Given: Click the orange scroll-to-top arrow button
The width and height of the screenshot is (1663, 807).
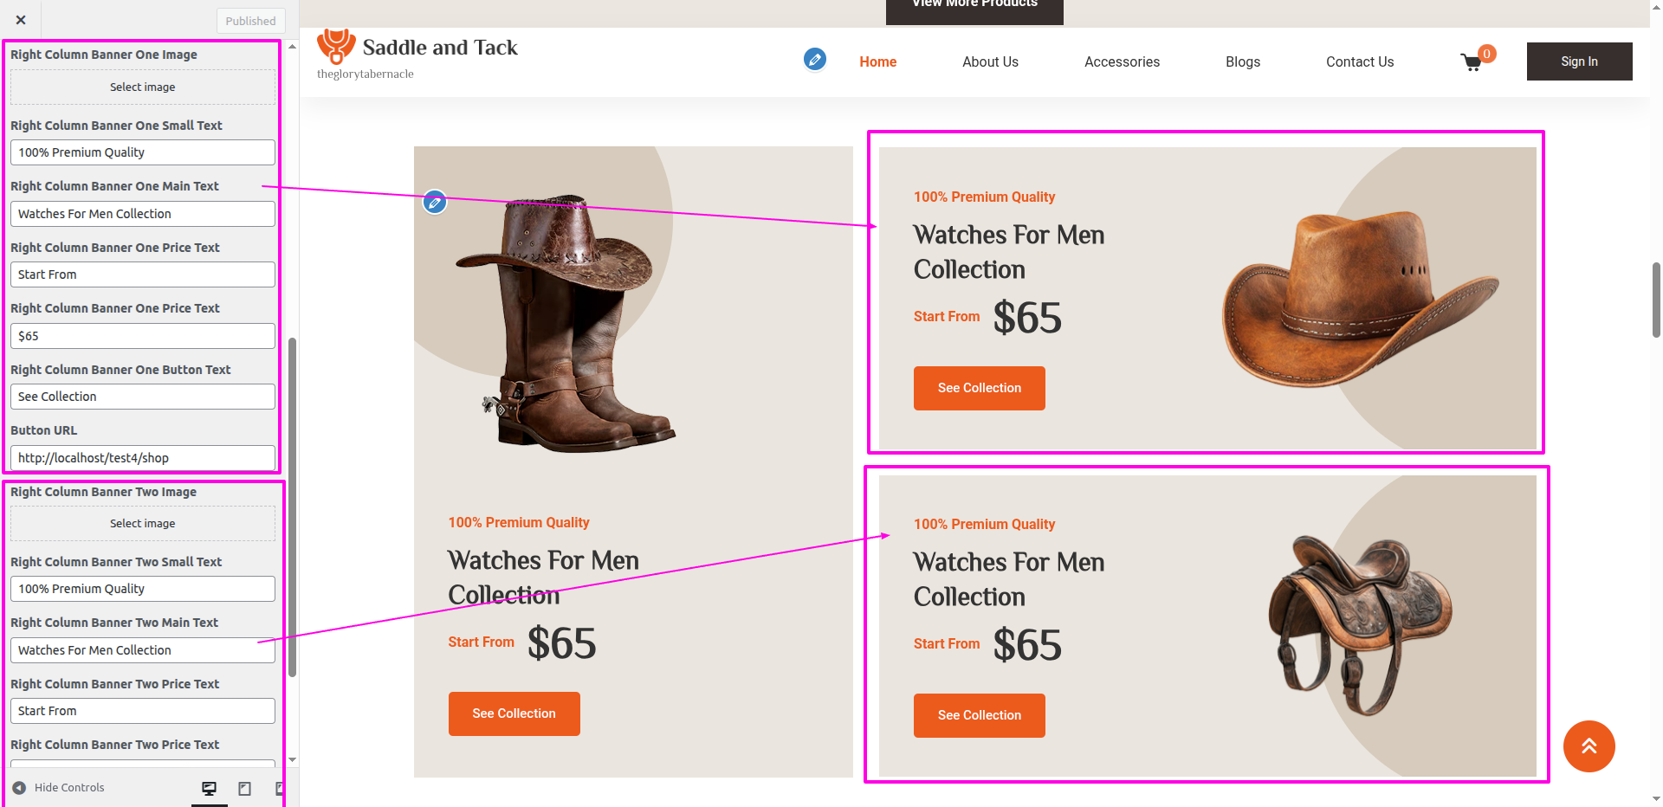Looking at the screenshot, I should pos(1589,746).
